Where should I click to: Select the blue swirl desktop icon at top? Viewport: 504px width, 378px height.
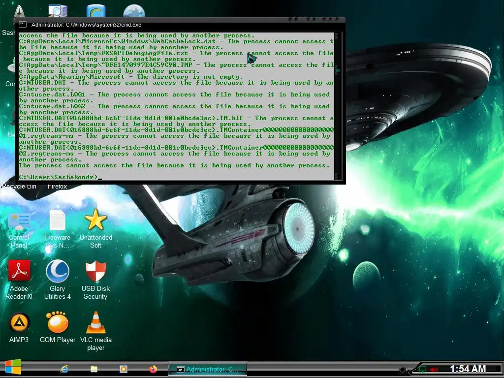(x=96, y=11)
